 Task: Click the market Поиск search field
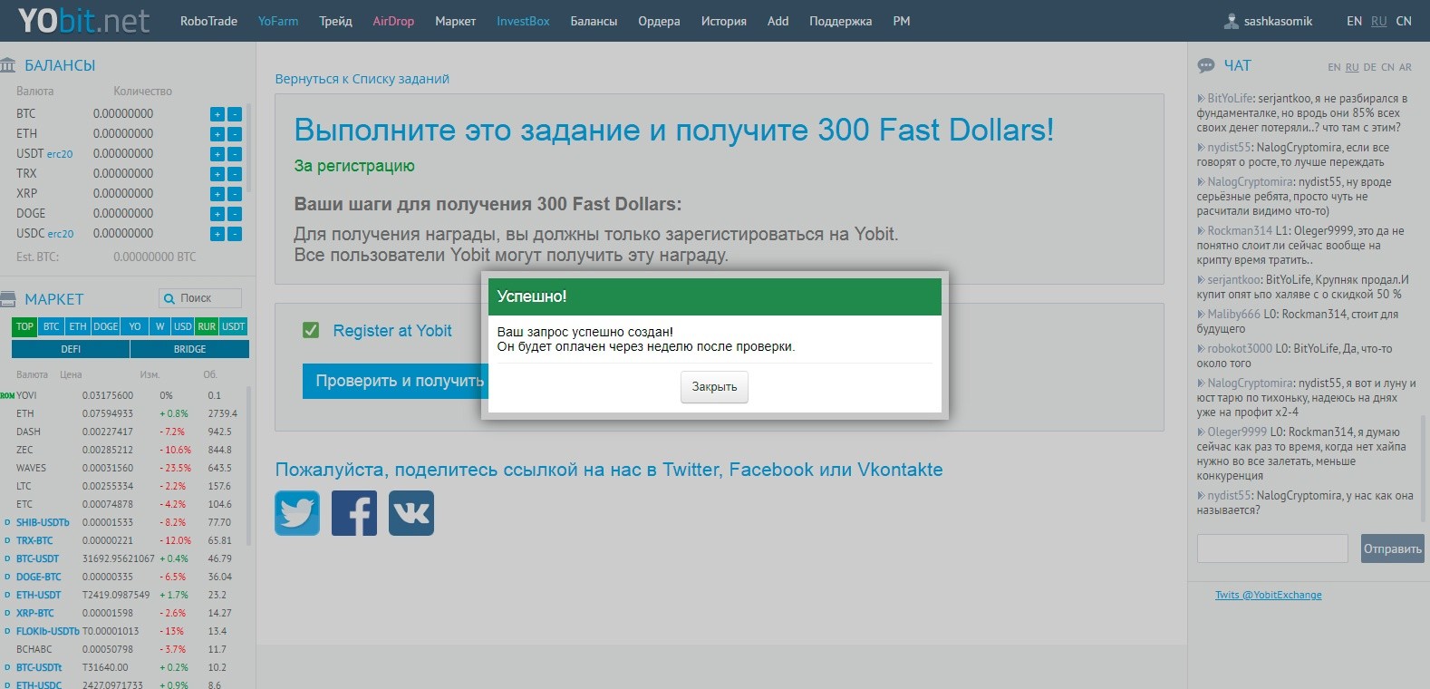[200, 298]
